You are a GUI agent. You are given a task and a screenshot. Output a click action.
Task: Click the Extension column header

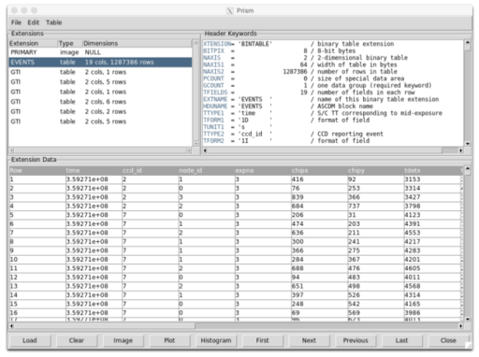(x=33, y=43)
